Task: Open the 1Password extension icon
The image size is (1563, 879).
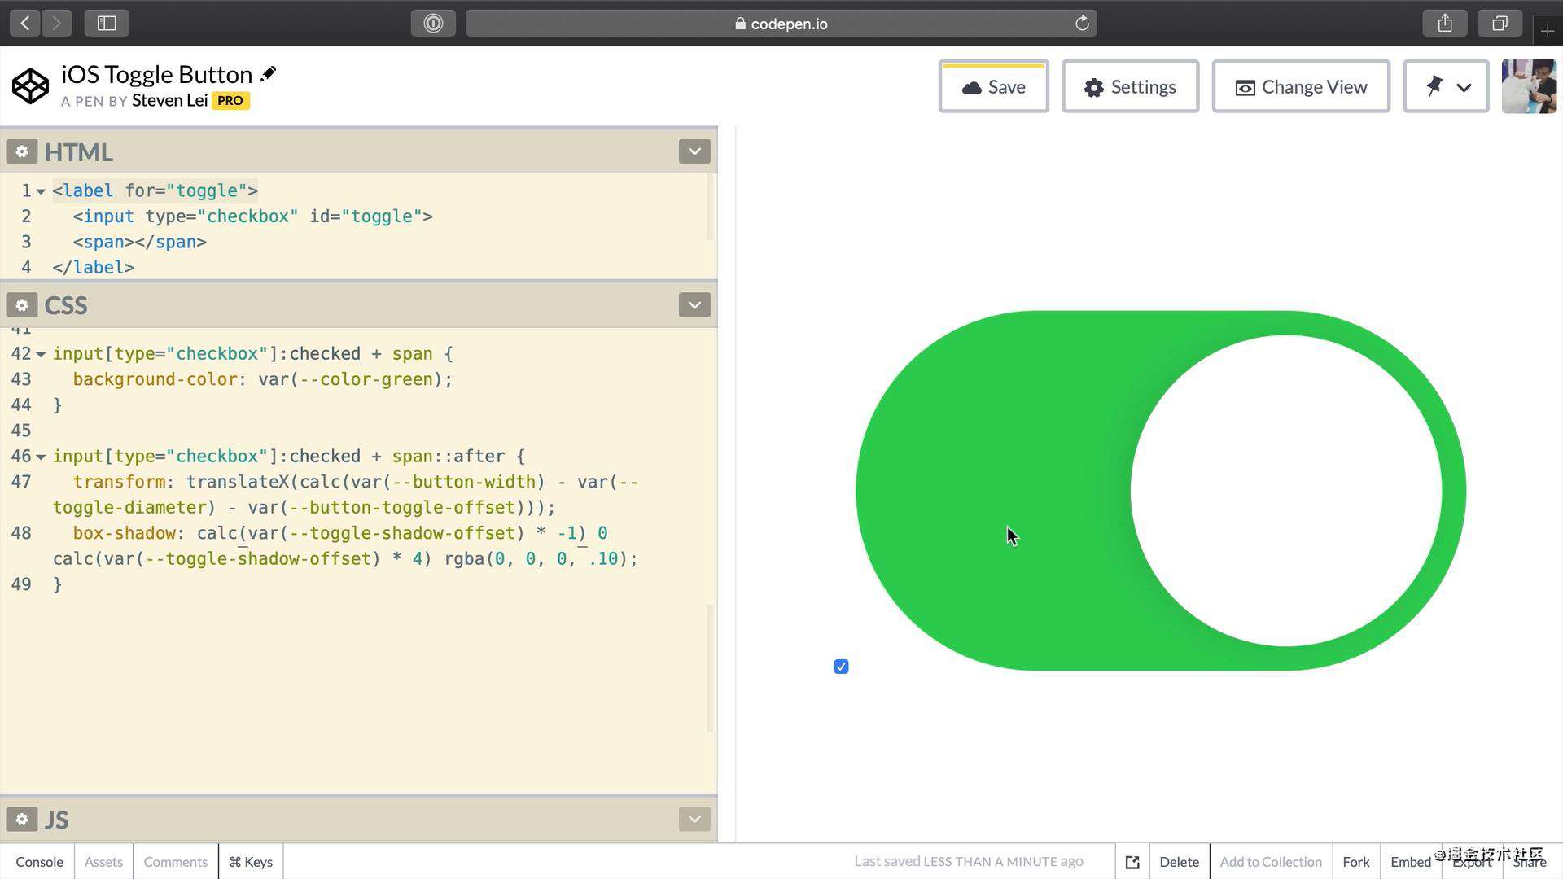Action: [433, 24]
